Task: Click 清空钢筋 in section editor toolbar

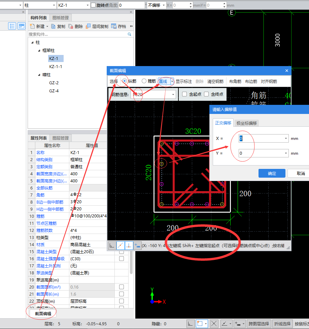Action: 215,82
